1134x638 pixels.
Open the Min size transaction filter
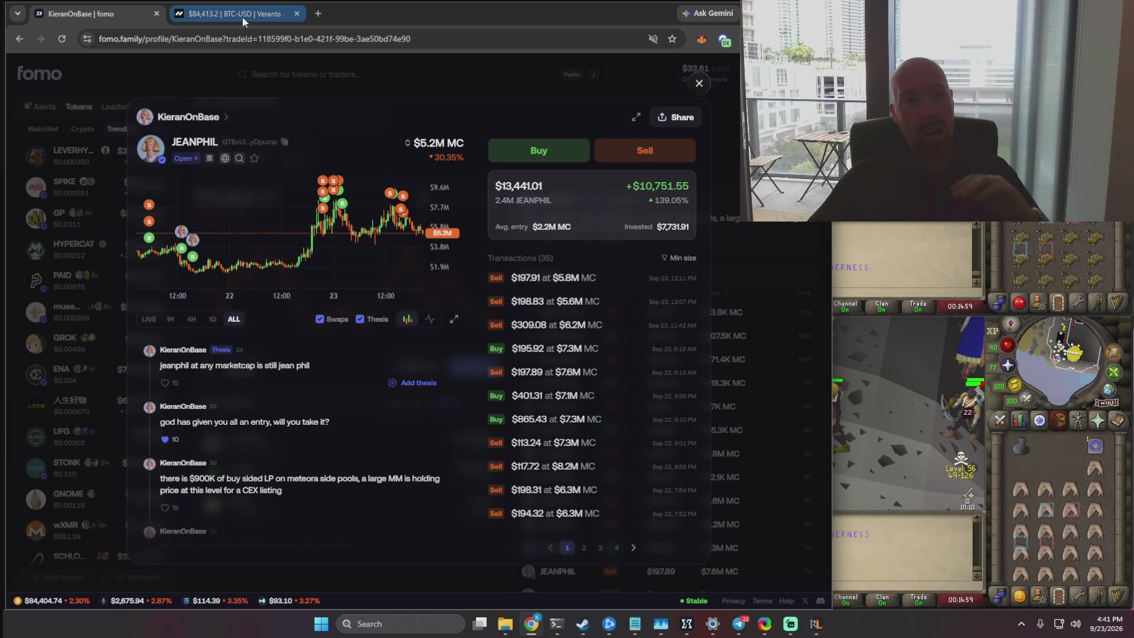[x=679, y=258]
